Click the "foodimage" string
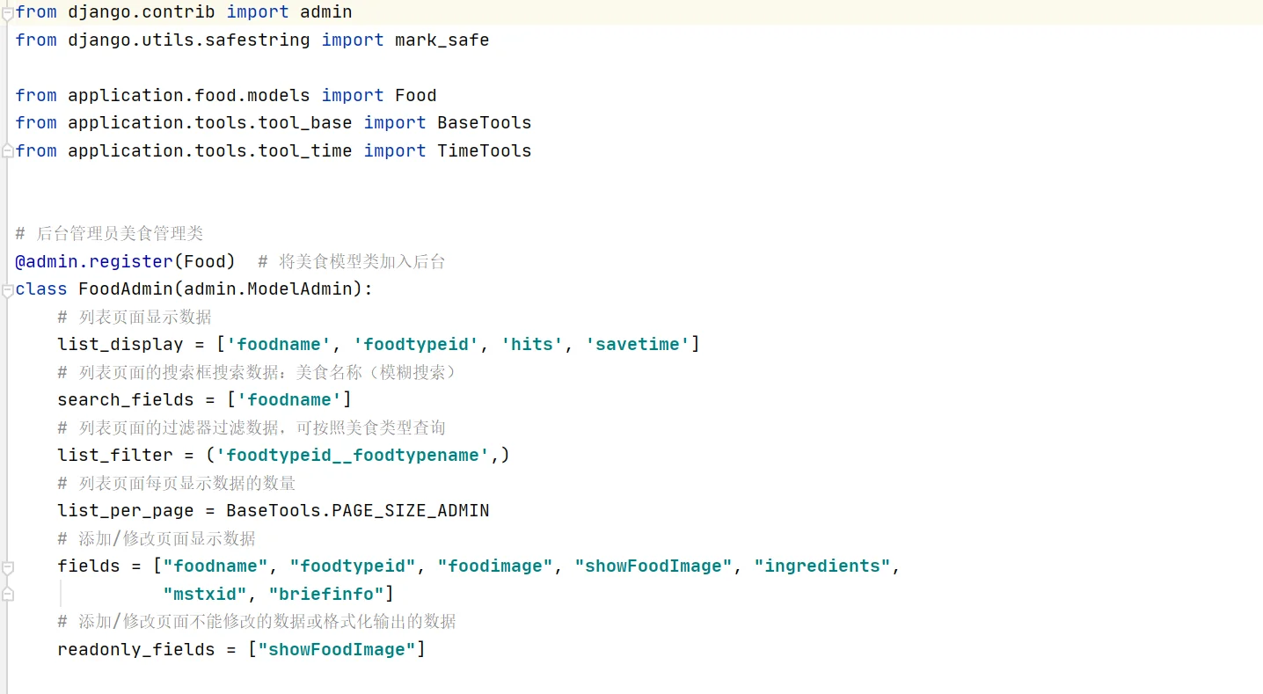This screenshot has height=694, width=1263. 495,566
